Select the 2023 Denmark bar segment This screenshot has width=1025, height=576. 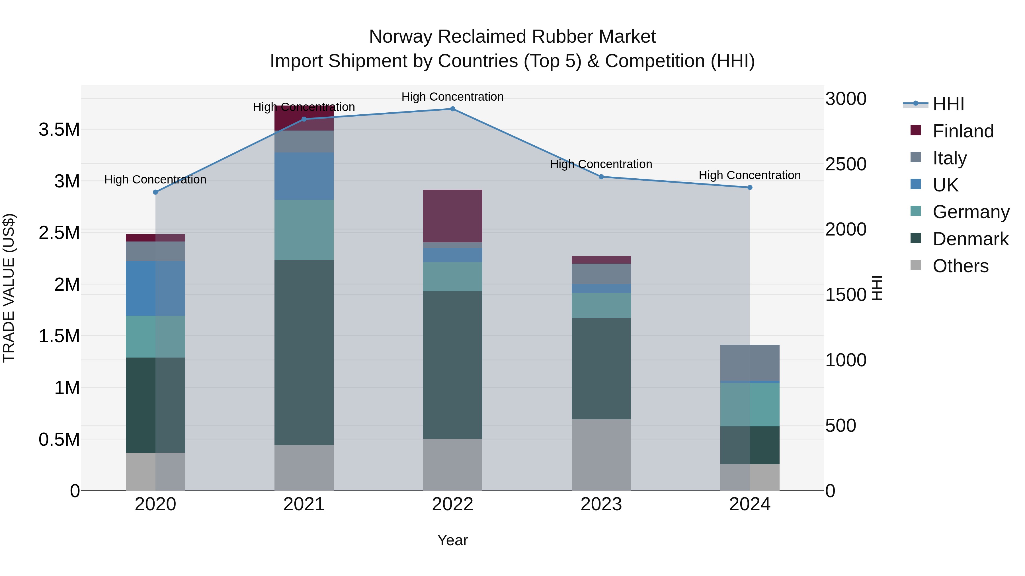pyautogui.click(x=601, y=368)
